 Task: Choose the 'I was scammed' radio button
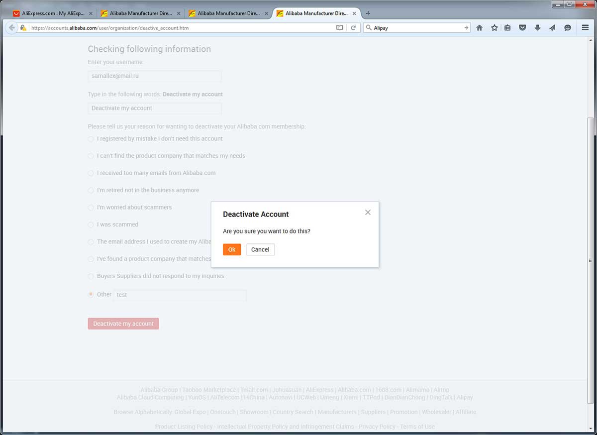coord(91,224)
